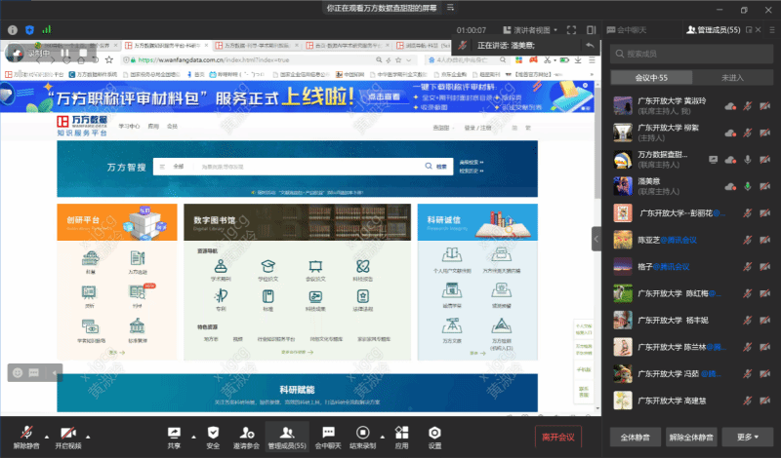Select member 陈红梅 in list
The width and height of the screenshot is (781, 458).
click(691, 293)
